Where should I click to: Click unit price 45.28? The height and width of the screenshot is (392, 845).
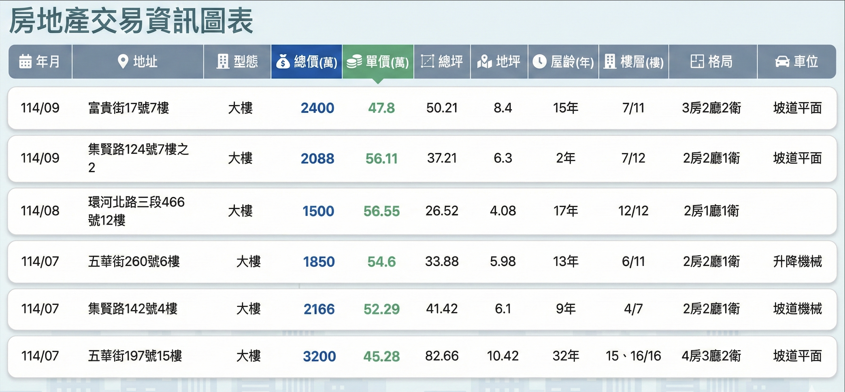click(382, 357)
